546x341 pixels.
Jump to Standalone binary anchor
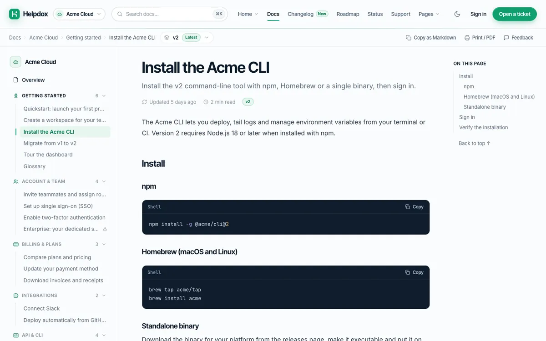point(485,107)
